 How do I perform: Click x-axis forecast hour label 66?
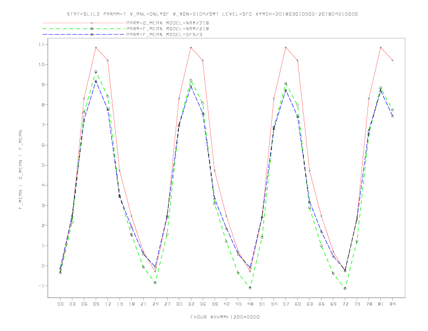pos(322,304)
